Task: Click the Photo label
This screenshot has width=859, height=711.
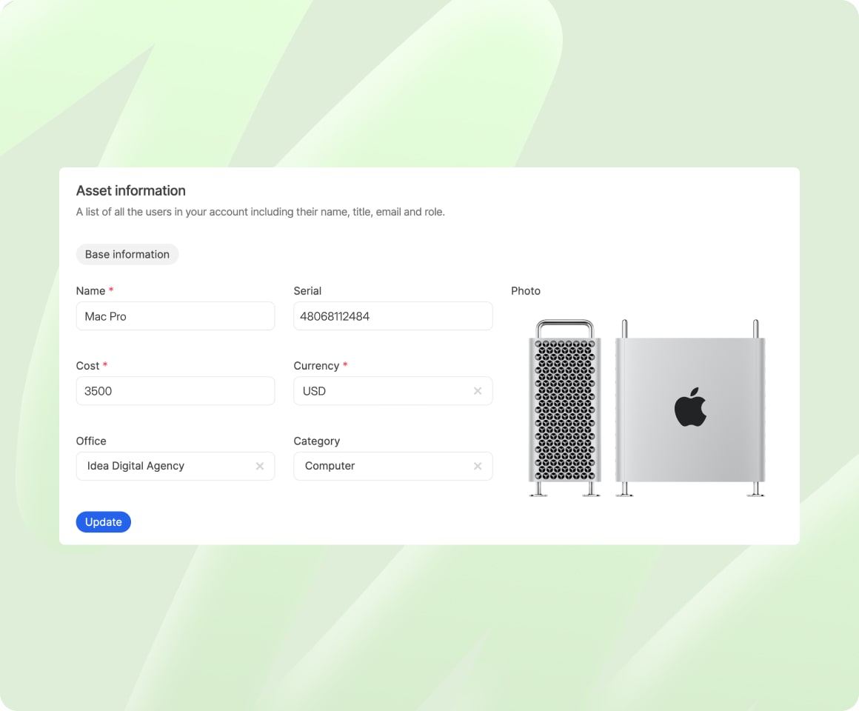Action: click(x=526, y=291)
